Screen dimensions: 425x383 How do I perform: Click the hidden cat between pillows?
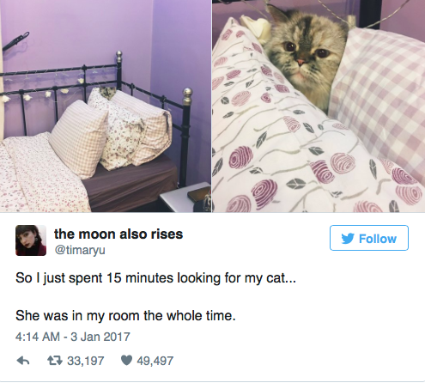click(x=107, y=93)
